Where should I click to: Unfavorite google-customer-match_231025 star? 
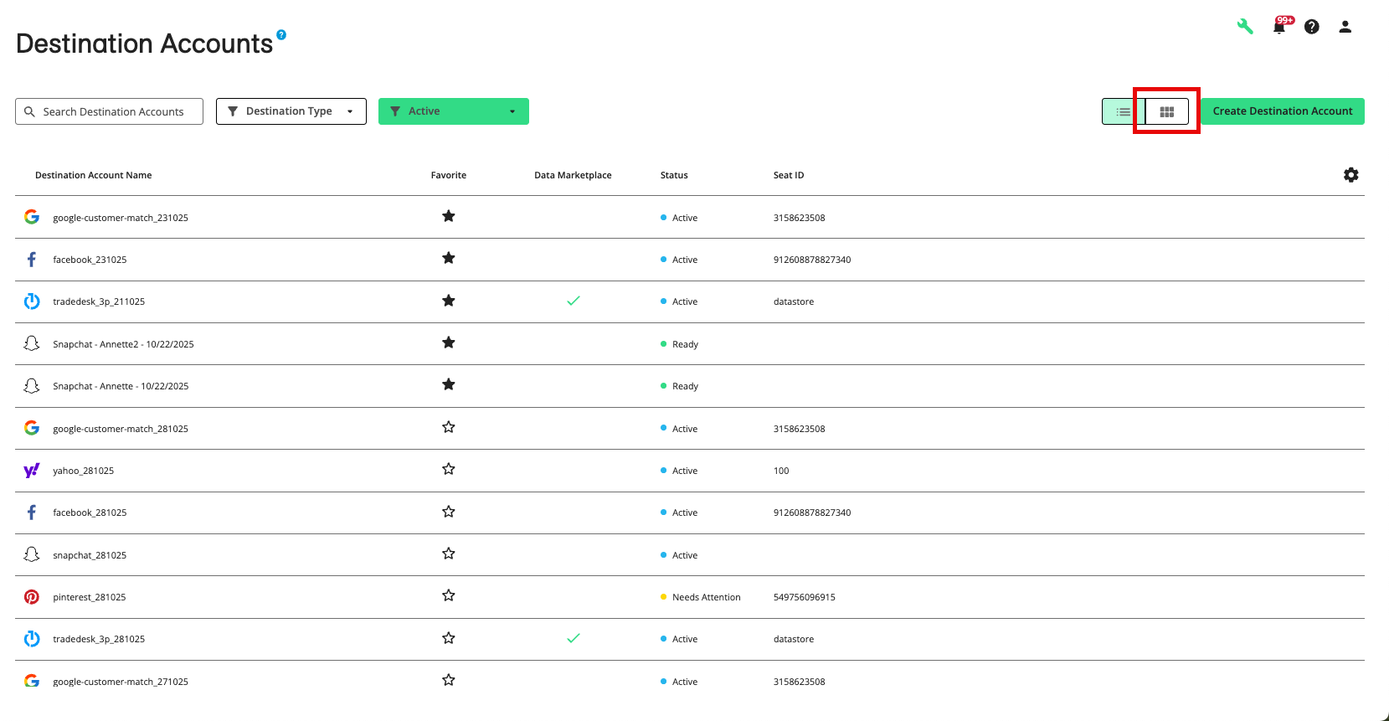[449, 217]
